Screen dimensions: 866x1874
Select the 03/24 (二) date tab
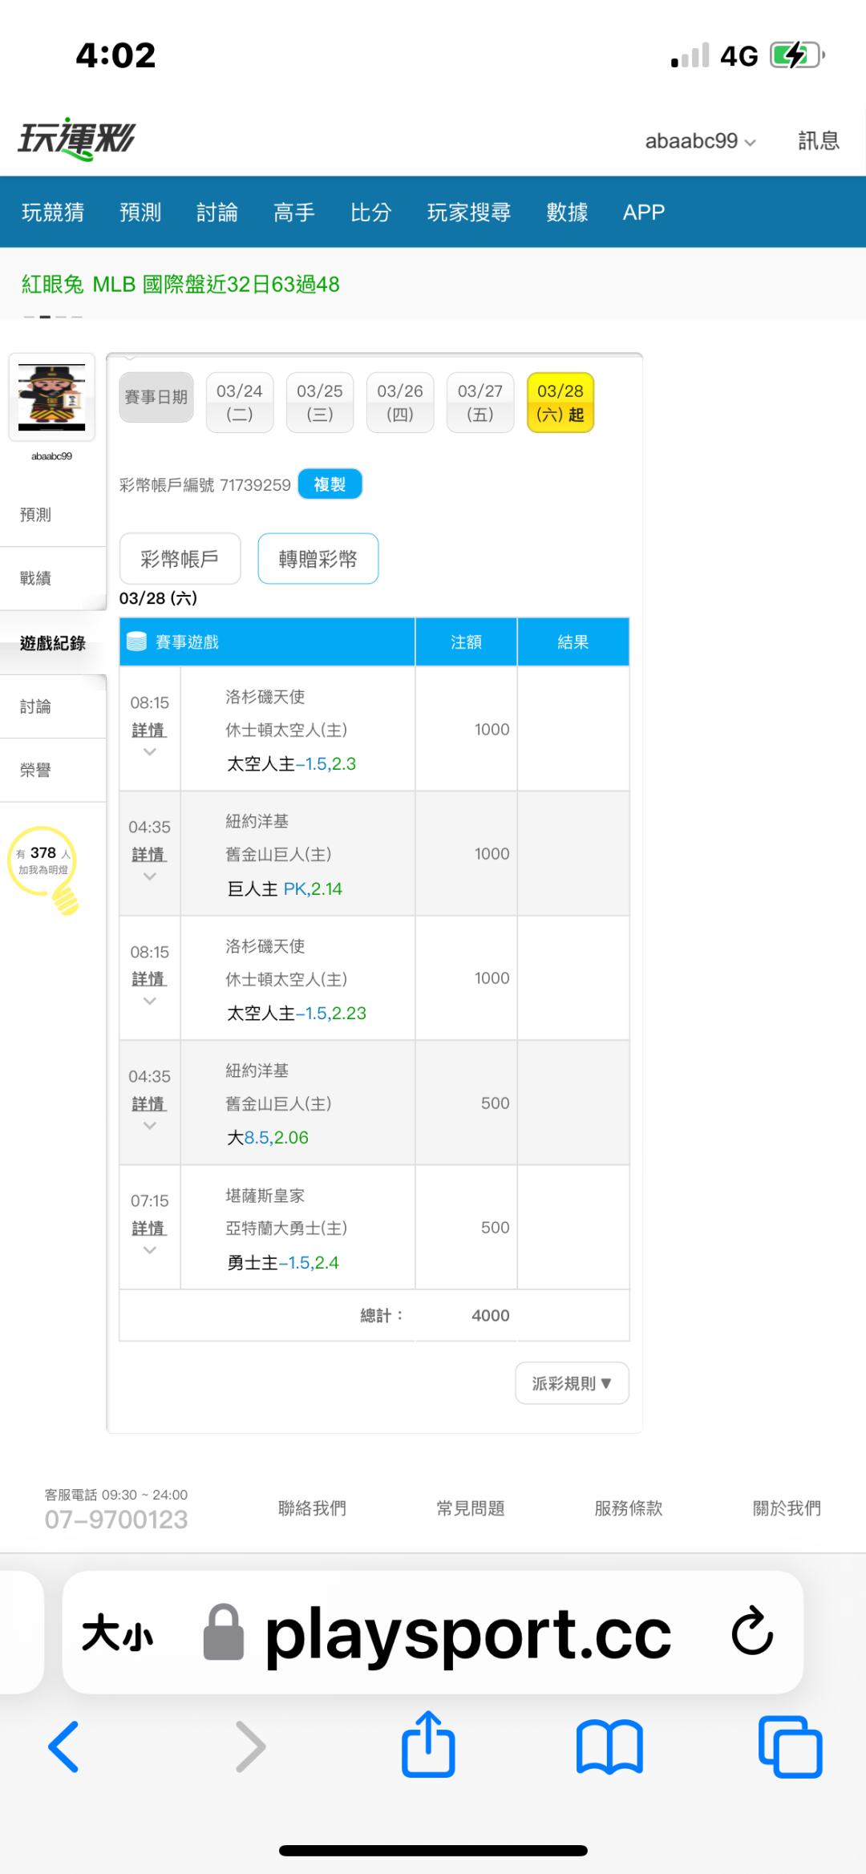point(240,403)
